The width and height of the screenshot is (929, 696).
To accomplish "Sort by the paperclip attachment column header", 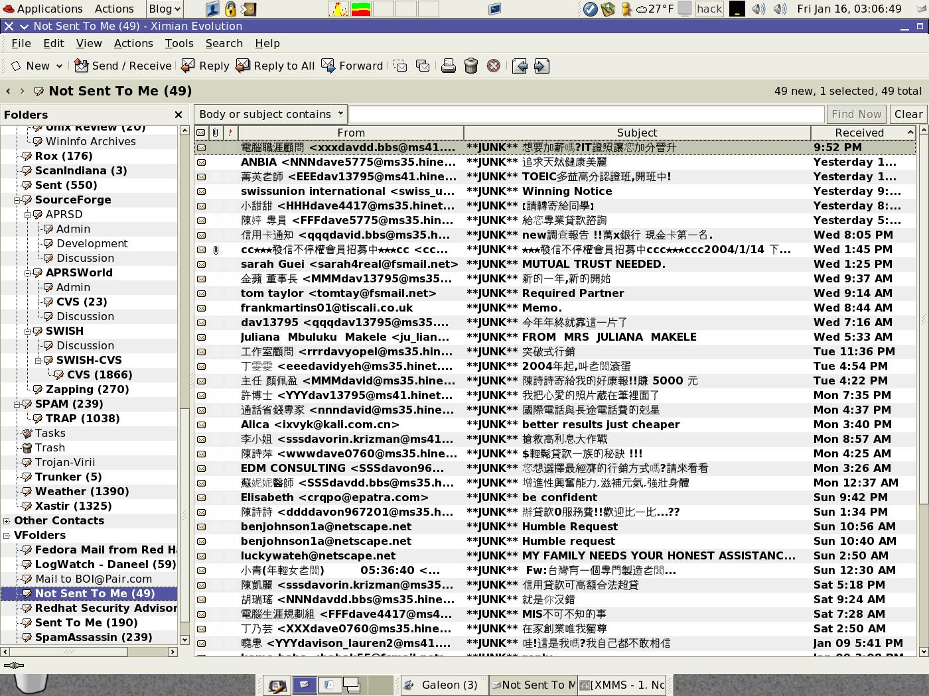I will pyautogui.click(x=216, y=133).
